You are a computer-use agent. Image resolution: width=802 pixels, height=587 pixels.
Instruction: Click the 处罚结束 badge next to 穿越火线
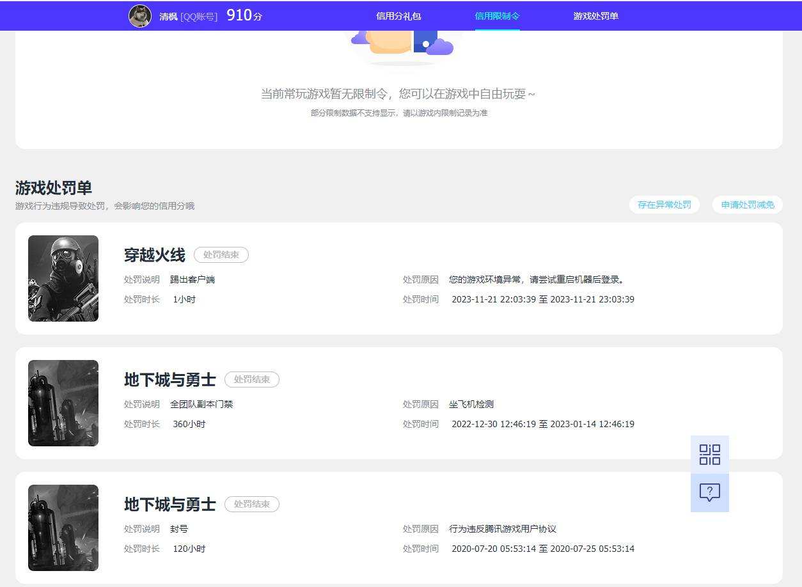coord(221,254)
